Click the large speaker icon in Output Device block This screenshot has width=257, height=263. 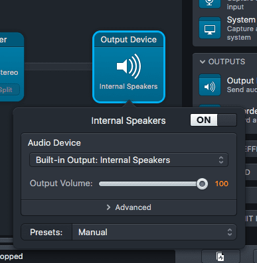point(129,66)
